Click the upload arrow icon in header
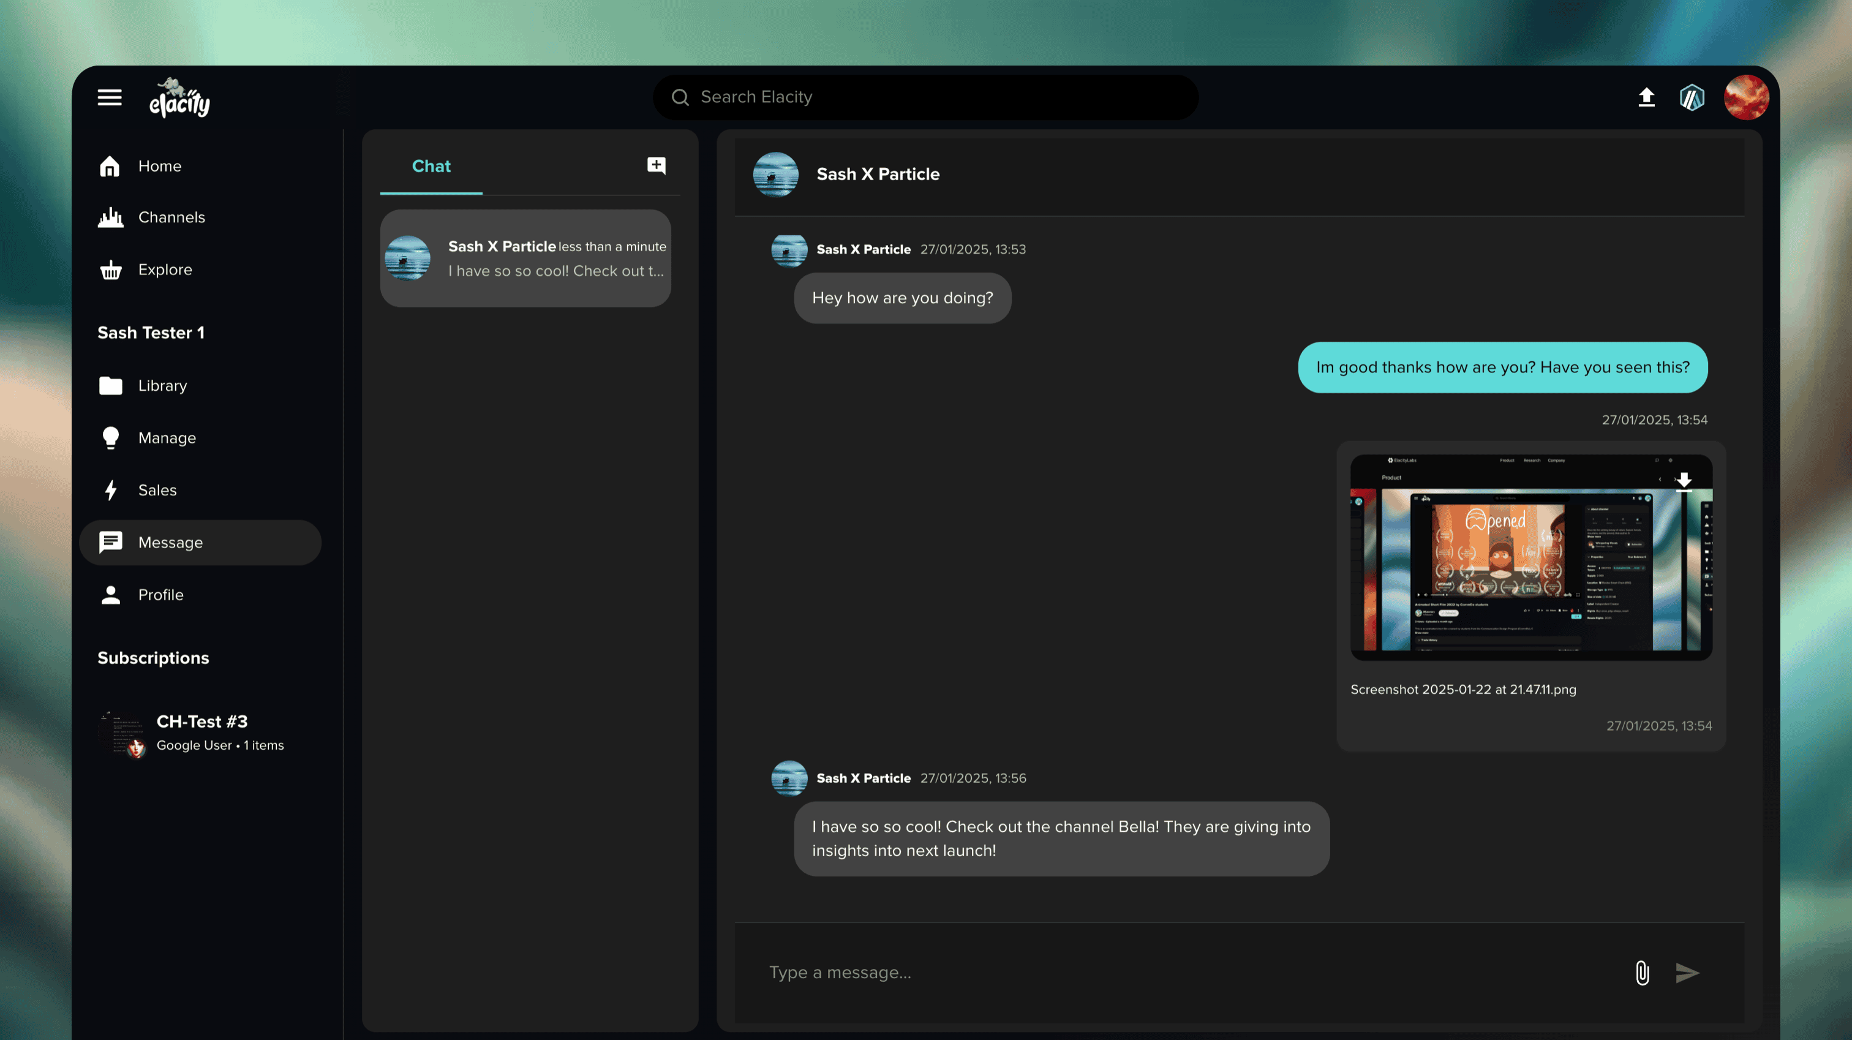The width and height of the screenshot is (1852, 1040). pyautogui.click(x=1646, y=97)
